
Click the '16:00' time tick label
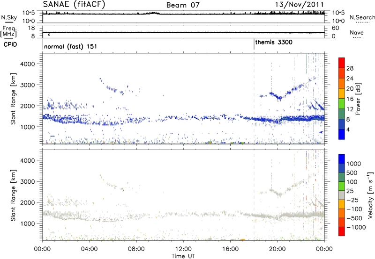[x=230, y=249]
